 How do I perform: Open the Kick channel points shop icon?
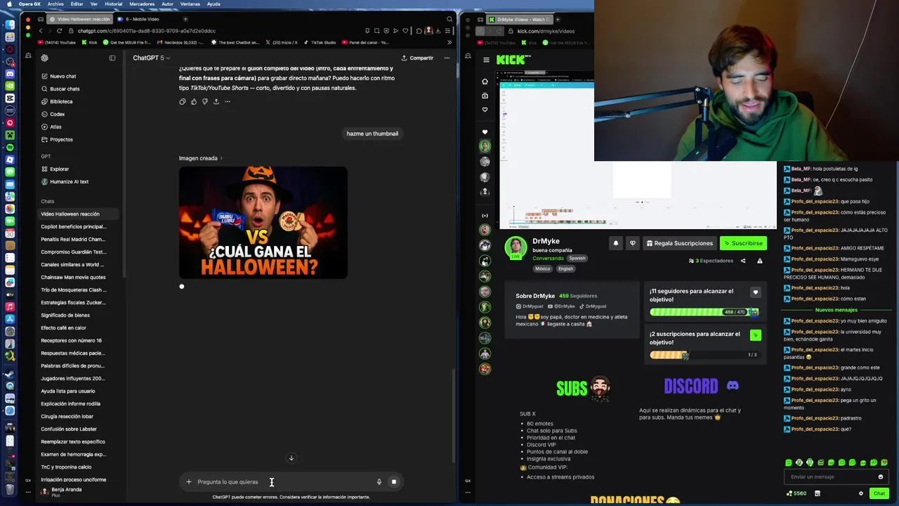pyautogui.click(x=818, y=493)
